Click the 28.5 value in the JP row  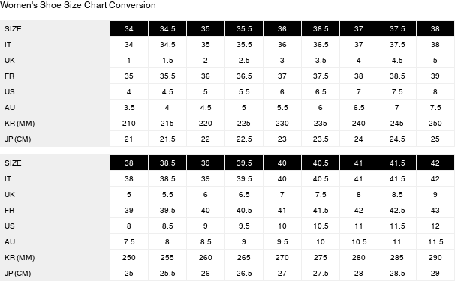397,274
